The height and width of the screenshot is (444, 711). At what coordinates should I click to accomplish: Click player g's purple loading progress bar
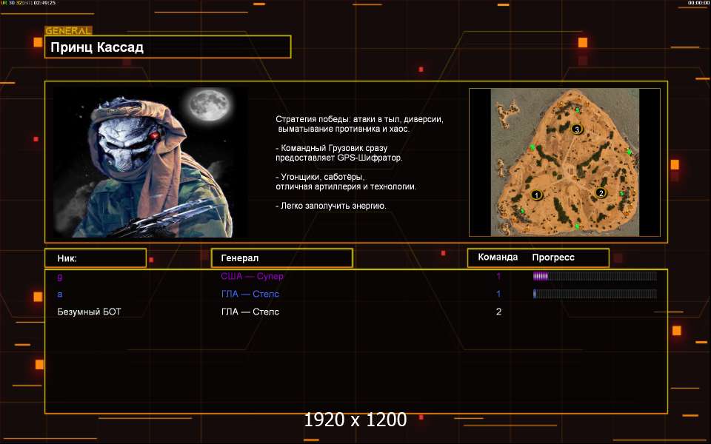pyautogui.click(x=595, y=276)
